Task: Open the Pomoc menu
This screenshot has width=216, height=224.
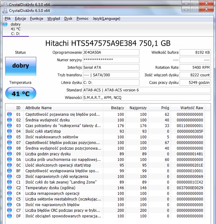Action: click(x=83, y=19)
